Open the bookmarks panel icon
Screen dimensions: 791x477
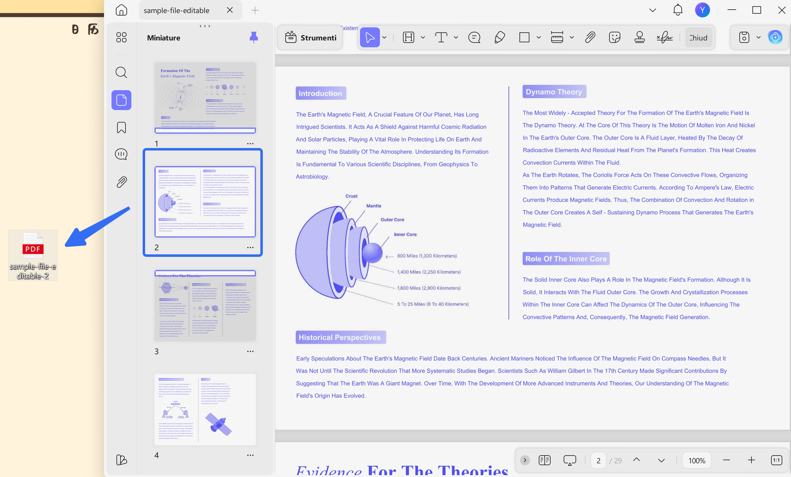click(x=121, y=127)
